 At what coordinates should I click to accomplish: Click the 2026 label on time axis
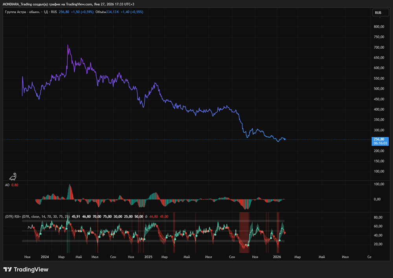277,257
